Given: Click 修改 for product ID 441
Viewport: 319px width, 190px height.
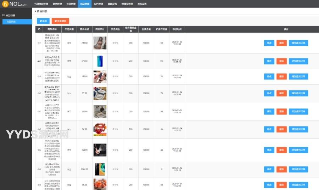Looking at the screenshot, I should [269, 43].
